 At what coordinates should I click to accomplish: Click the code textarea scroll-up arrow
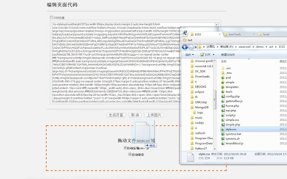[x=217, y=25]
